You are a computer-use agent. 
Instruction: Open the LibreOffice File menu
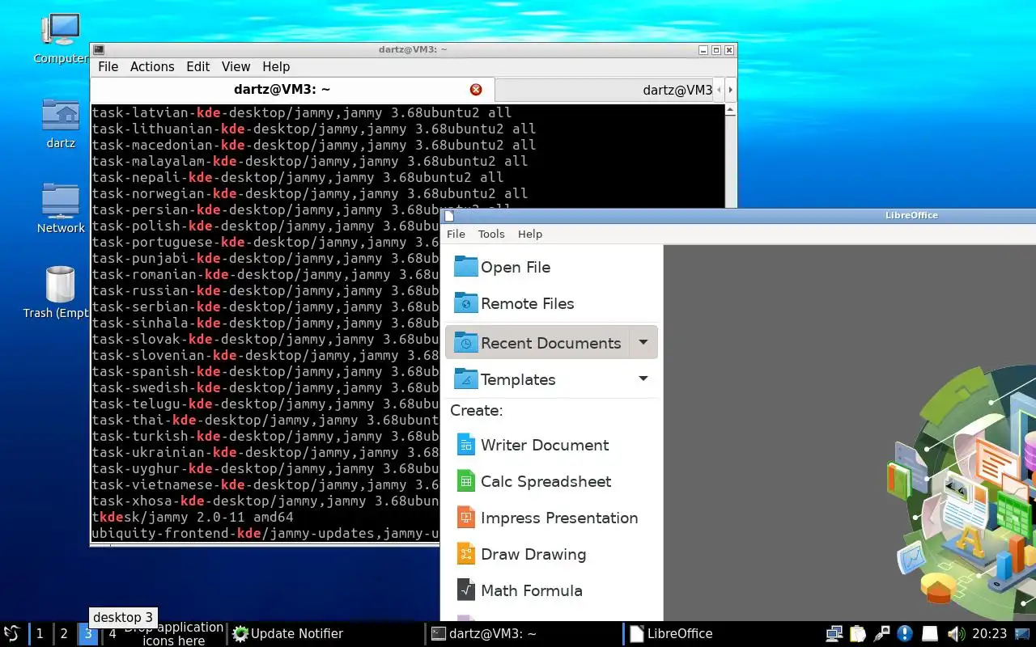(456, 234)
